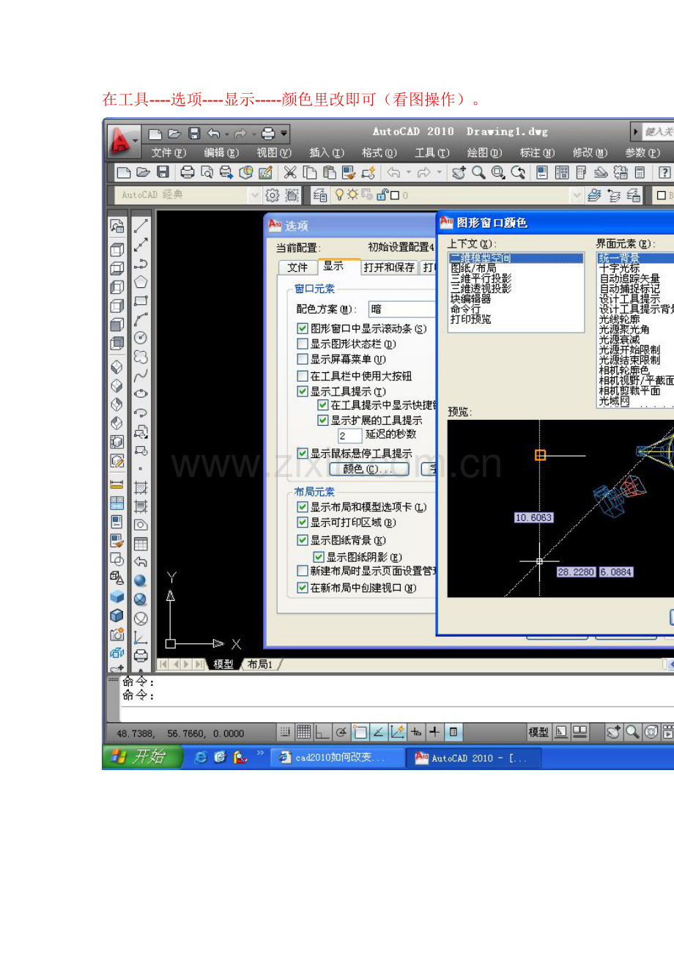
Task: Click the Plot printer icon
Action: [188, 172]
